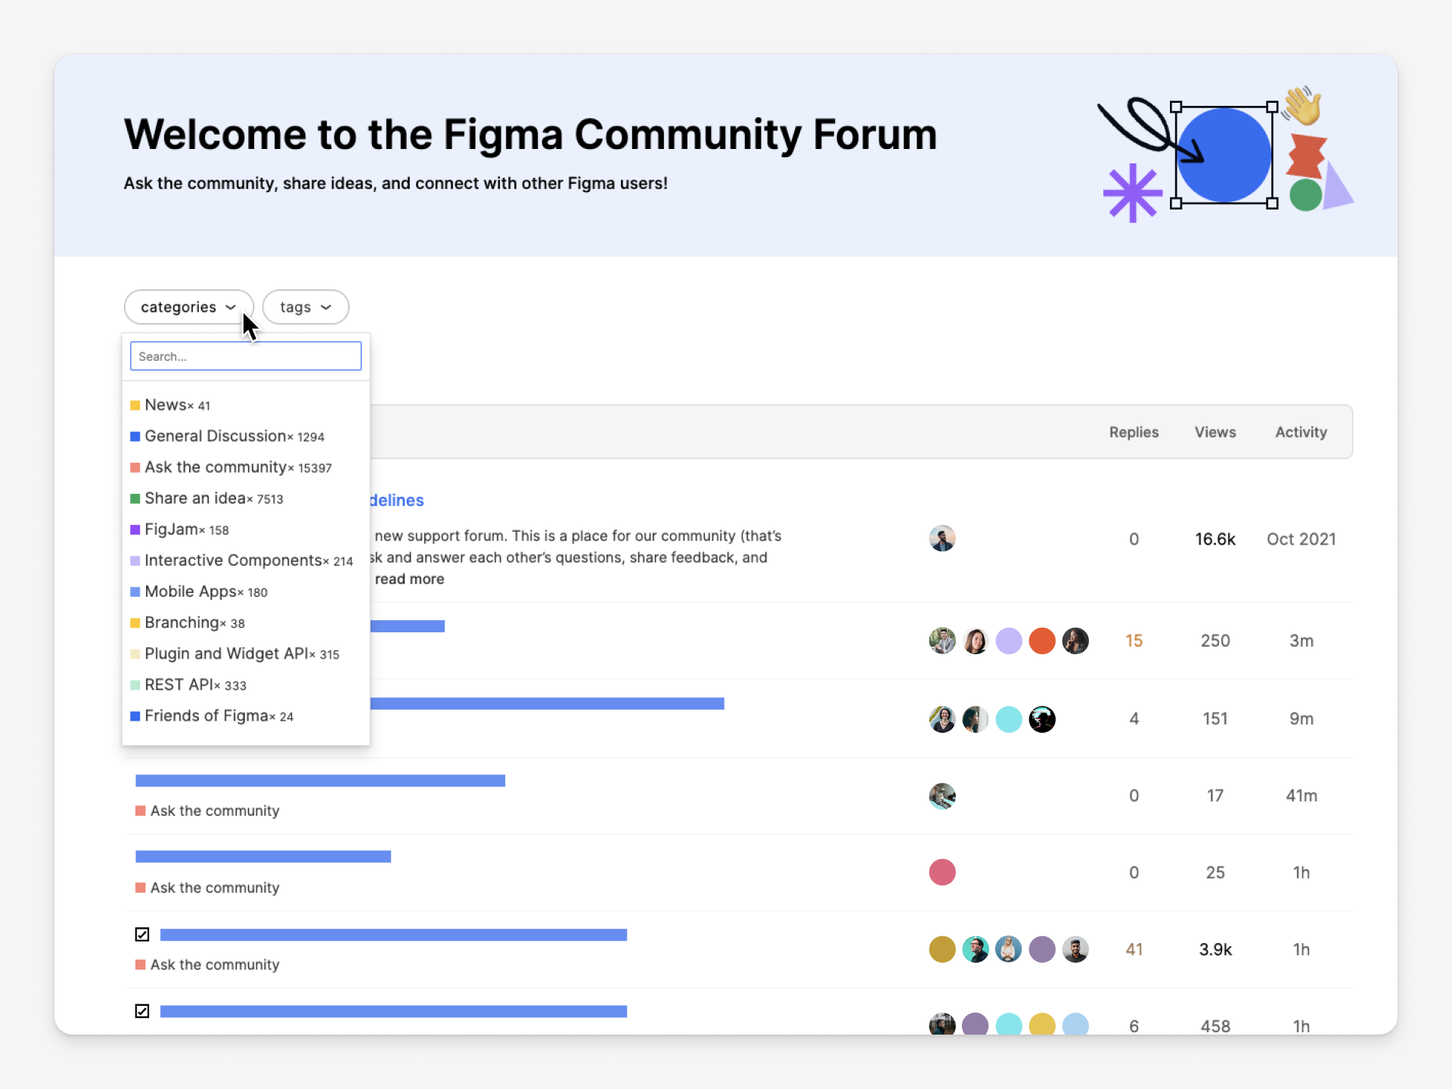Open the teal avatar in 3.9k-views topic
1452x1089 pixels.
976,949
